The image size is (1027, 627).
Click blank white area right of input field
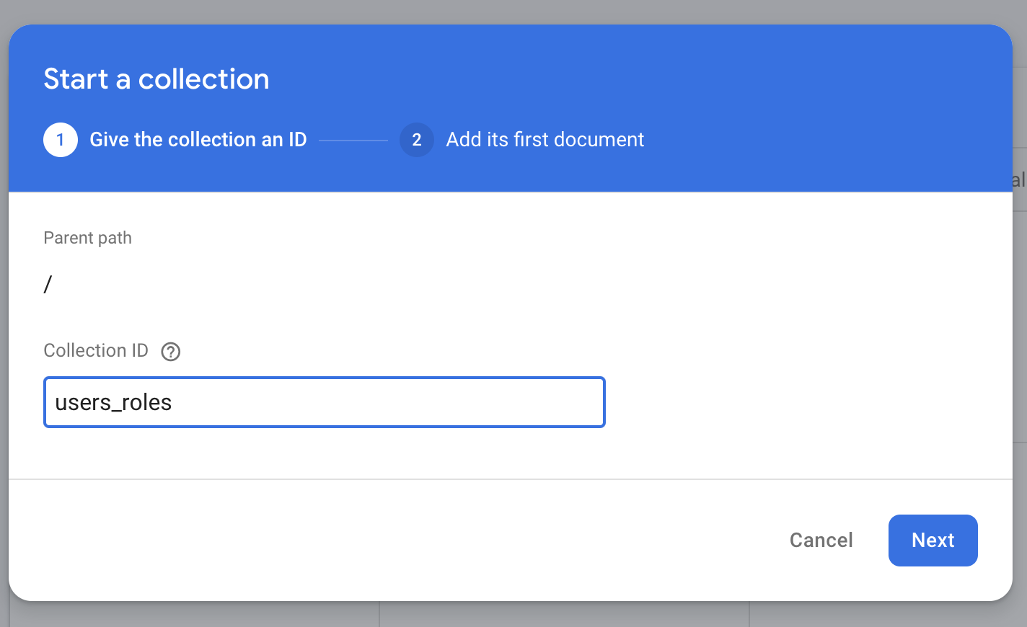click(793, 402)
